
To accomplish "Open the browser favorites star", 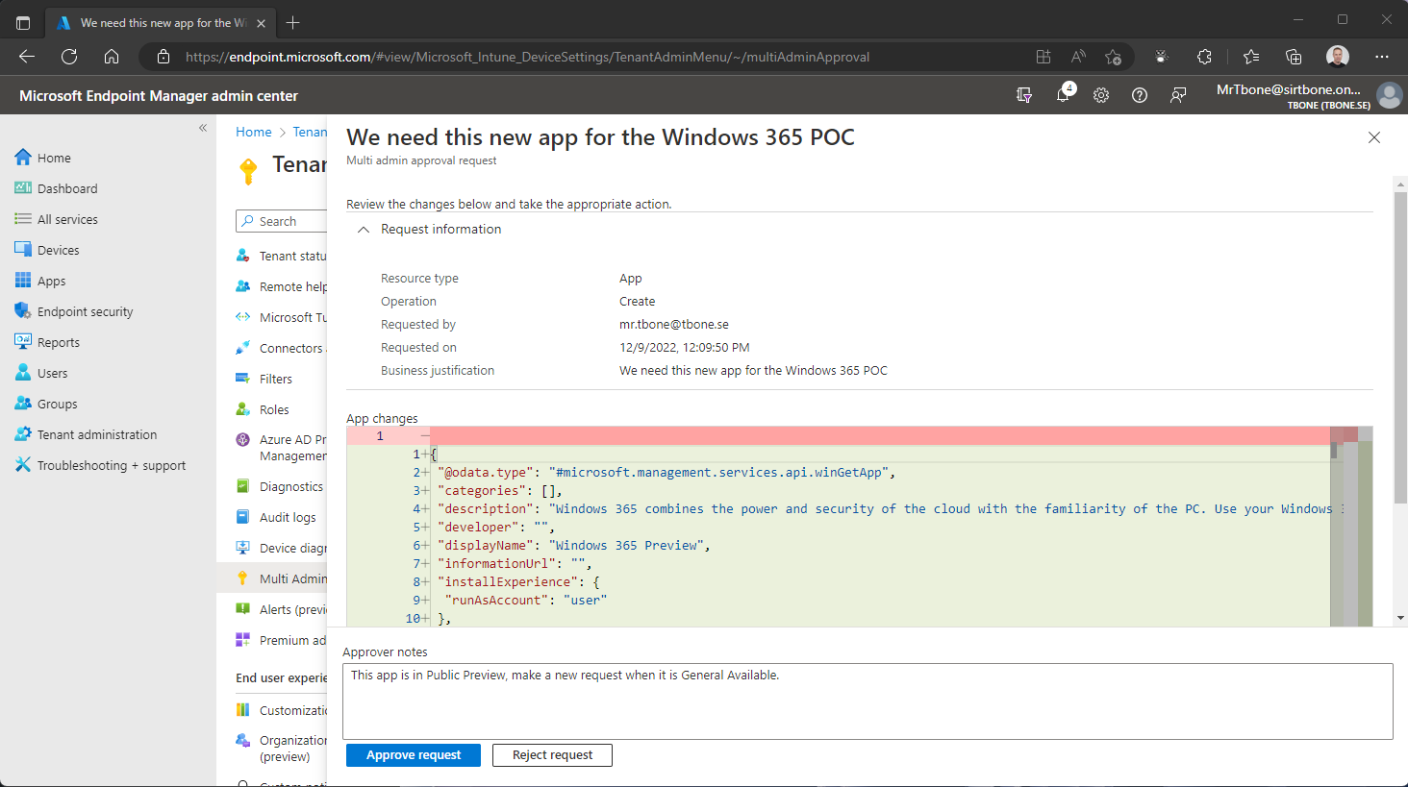I will [x=1249, y=57].
